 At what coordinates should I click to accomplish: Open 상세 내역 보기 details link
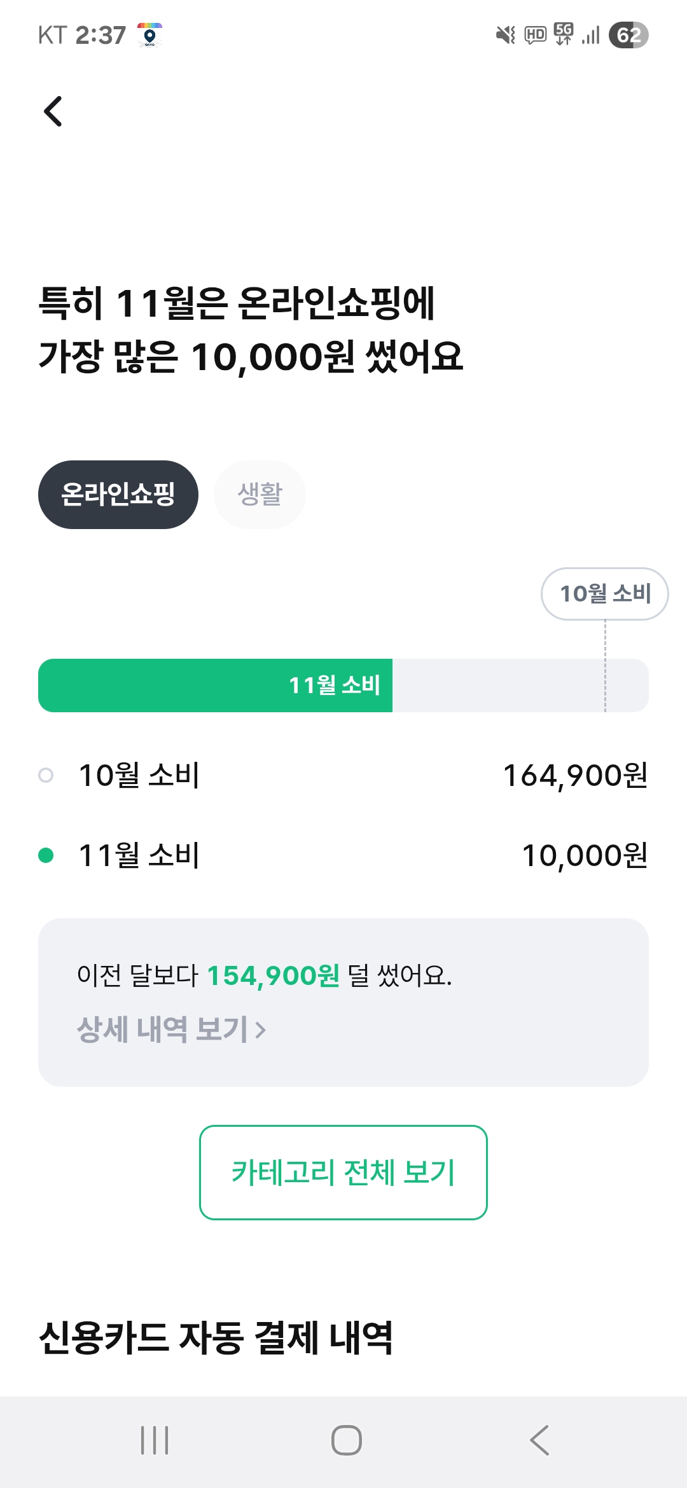point(171,1029)
